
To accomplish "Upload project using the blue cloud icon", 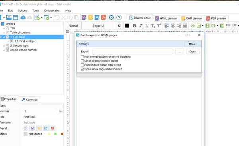I will (x=23, y=18).
